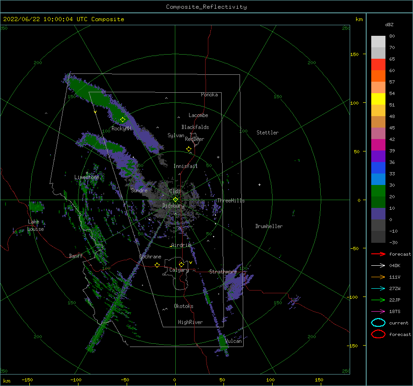Image resolution: width=413 pixels, height=386 pixels.
Task: Click the orange 60 dBZ color swatch
Action: (x=378, y=76)
